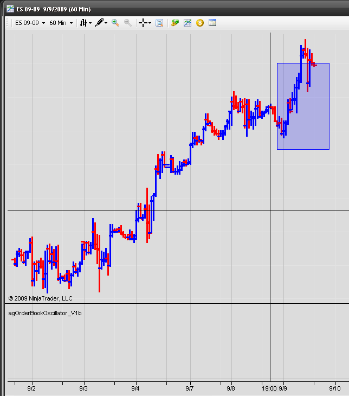
Task: Open the chart properties table icon
Action: [212, 23]
